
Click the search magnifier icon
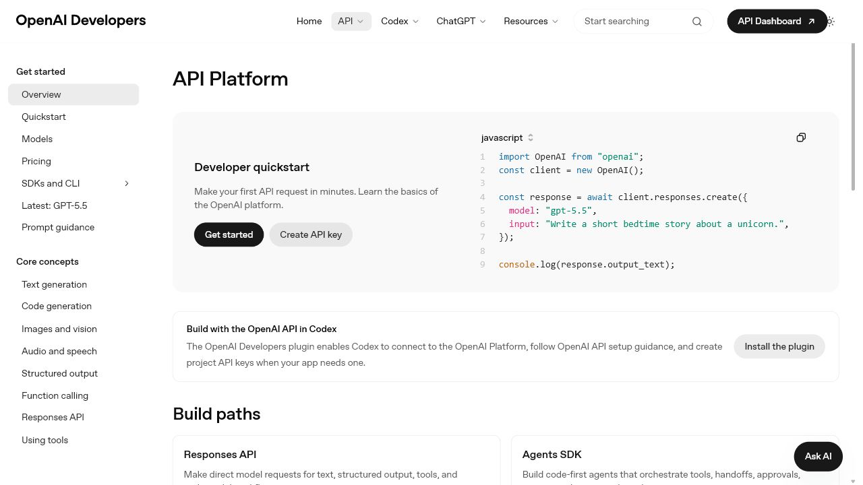coord(697,22)
